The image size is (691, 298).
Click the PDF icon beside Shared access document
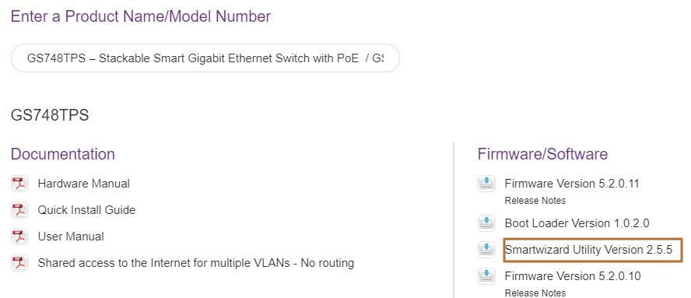[19, 263]
